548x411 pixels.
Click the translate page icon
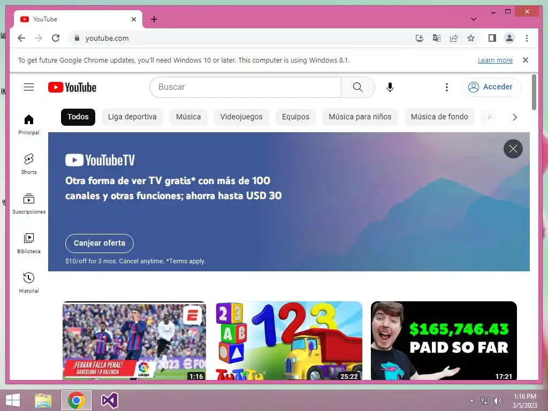point(437,38)
